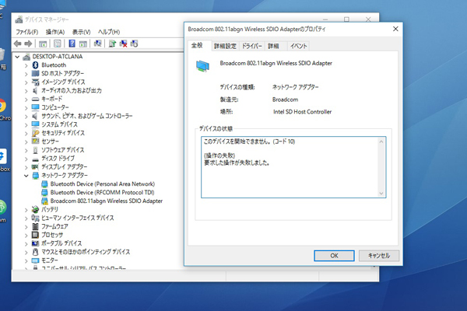Click the device status scrollbar down arrow
The image size is (467, 311).
click(x=381, y=194)
